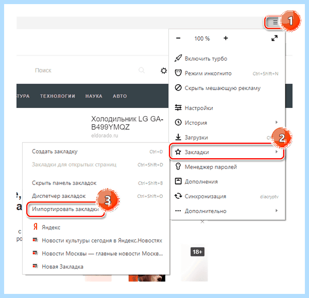Enter fullscreen using the expand arrows icon
The width and height of the screenshot is (309, 298).
[274, 38]
